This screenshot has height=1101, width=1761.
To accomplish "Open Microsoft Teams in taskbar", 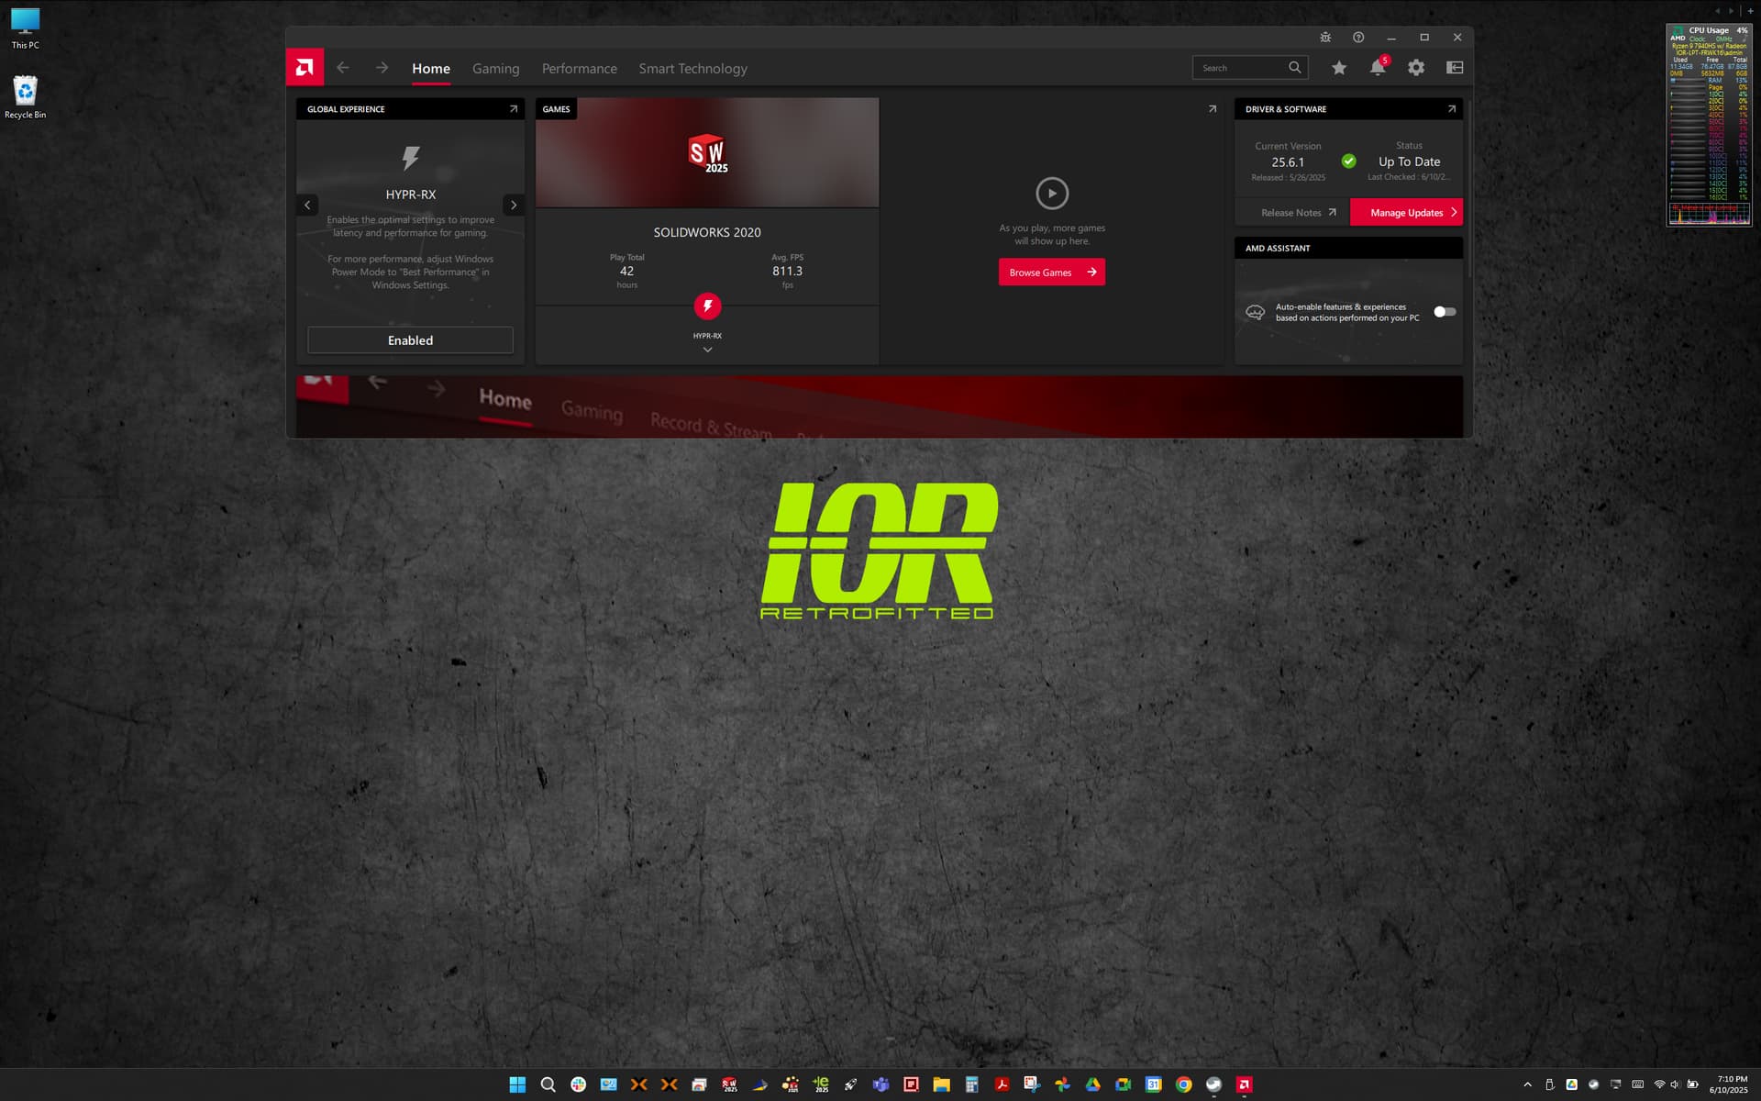I will pyautogui.click(x=880, y=1084).
